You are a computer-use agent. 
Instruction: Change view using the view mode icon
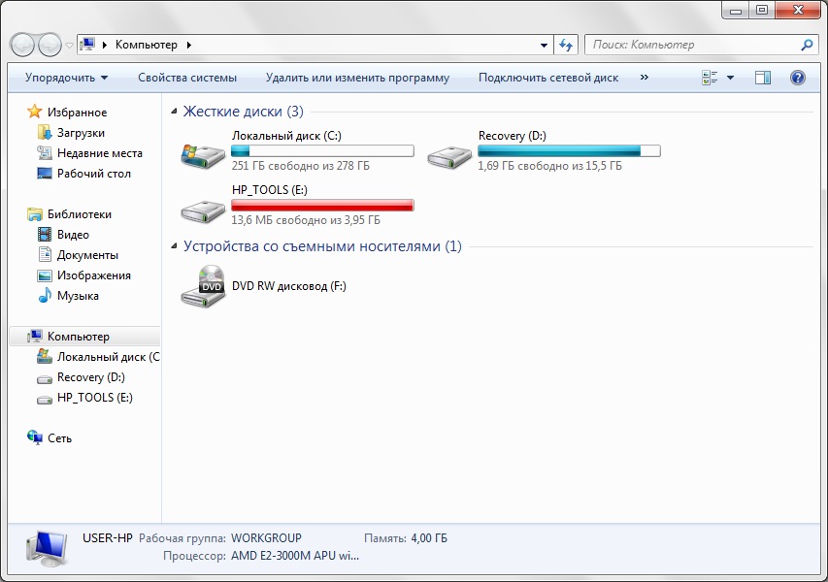tap(710, 78)
